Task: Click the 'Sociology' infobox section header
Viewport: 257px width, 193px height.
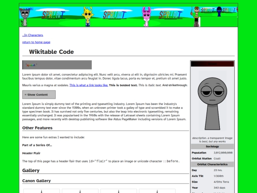Action: (212, 146)
